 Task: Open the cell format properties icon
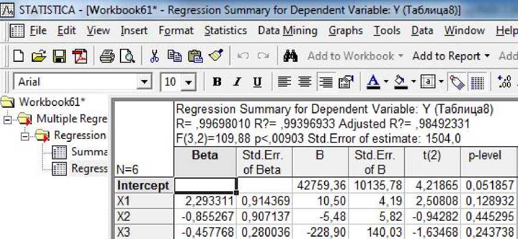(x=346, y=82)
